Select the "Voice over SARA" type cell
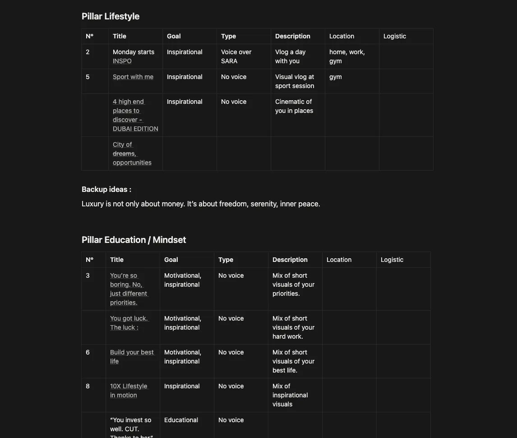517x438 pixels. 236,56
